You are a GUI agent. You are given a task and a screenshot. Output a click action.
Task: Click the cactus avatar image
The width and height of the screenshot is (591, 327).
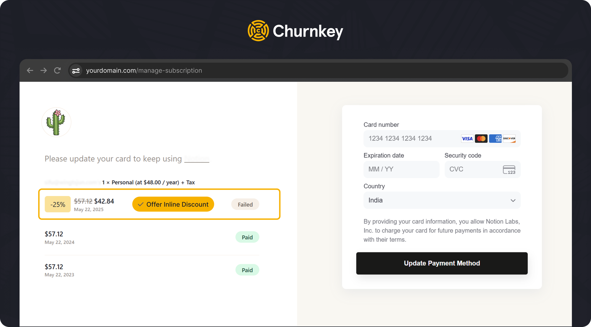tap(56, 122)
